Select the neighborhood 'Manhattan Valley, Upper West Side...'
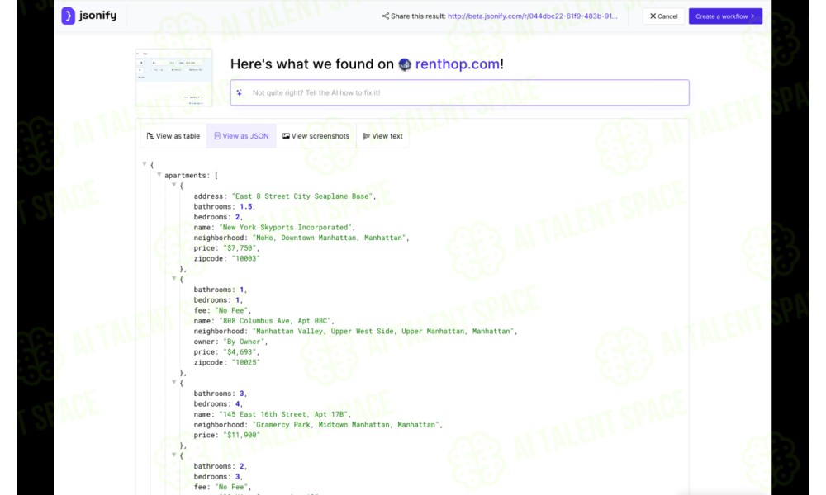This screenshot has width=826, height=495. (383, 332)
